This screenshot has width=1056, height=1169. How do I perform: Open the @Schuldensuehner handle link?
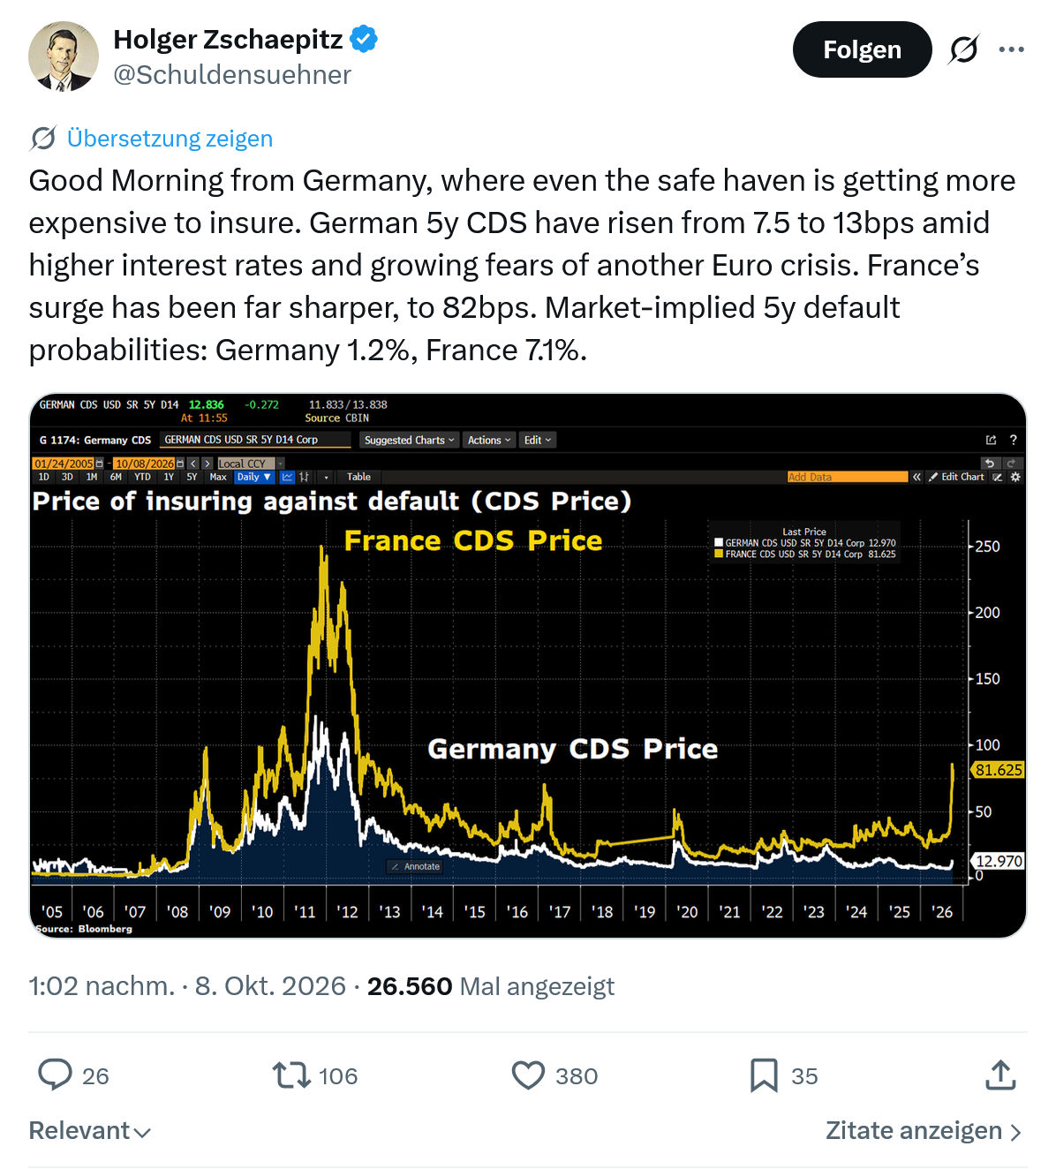point(232,75)
